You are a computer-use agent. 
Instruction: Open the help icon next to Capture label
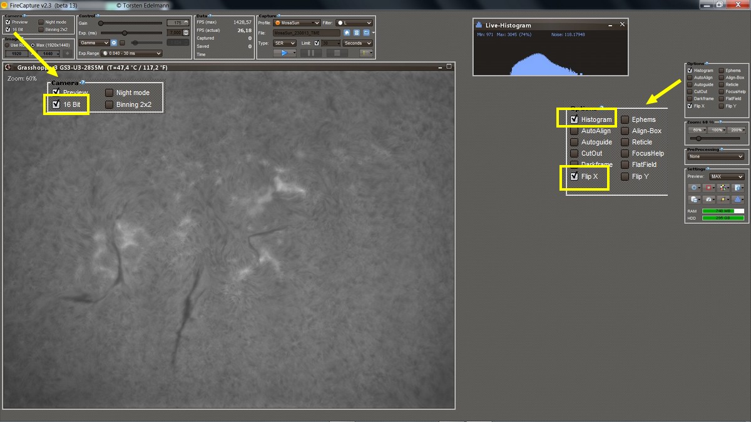[278, 16]
